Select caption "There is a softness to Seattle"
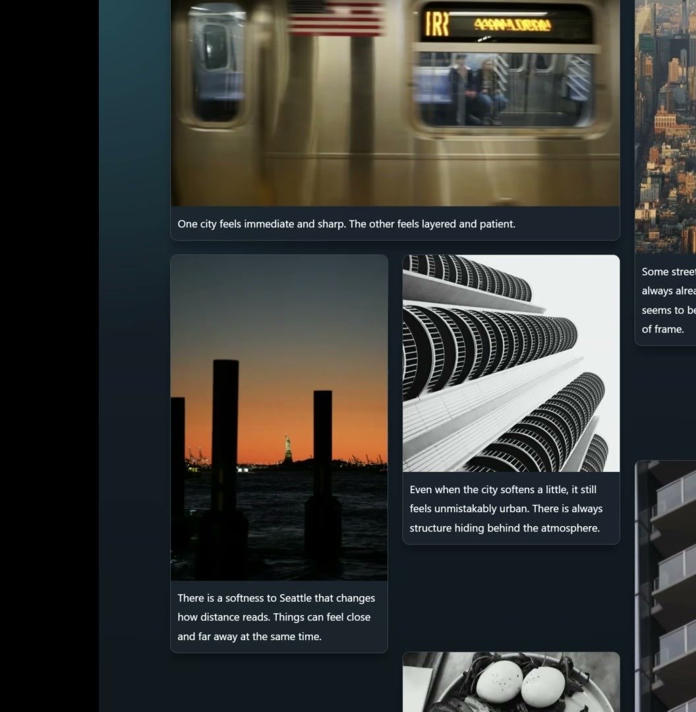Viewport: 696px width, 712px height. 276,617
